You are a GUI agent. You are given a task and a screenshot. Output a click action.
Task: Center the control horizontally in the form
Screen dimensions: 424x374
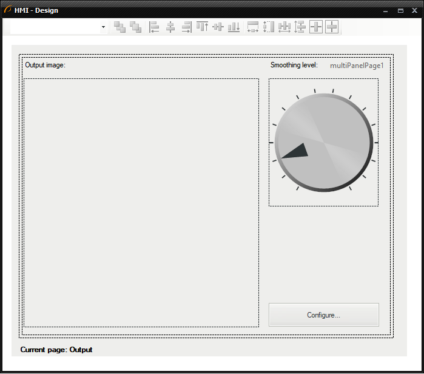(316, 27)
